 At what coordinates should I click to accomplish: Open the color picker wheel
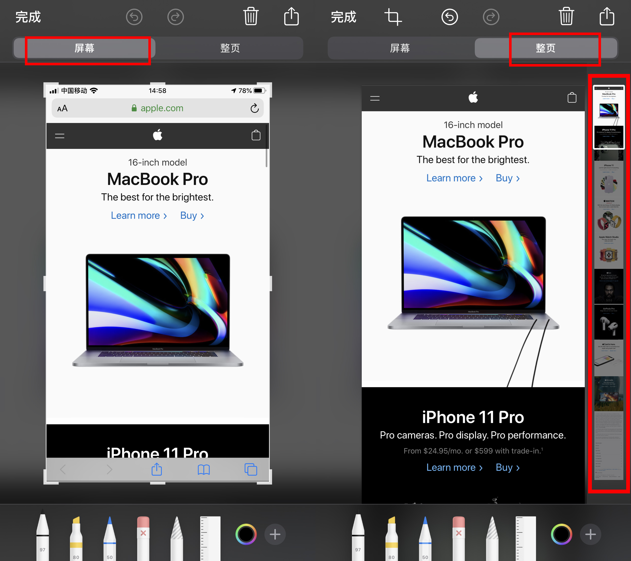246,534
